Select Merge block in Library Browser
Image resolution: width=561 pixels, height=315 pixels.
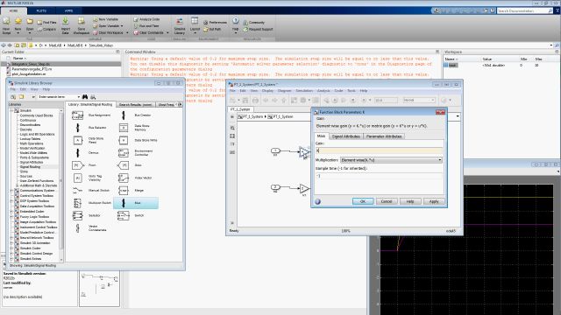(x=124, y=191)
